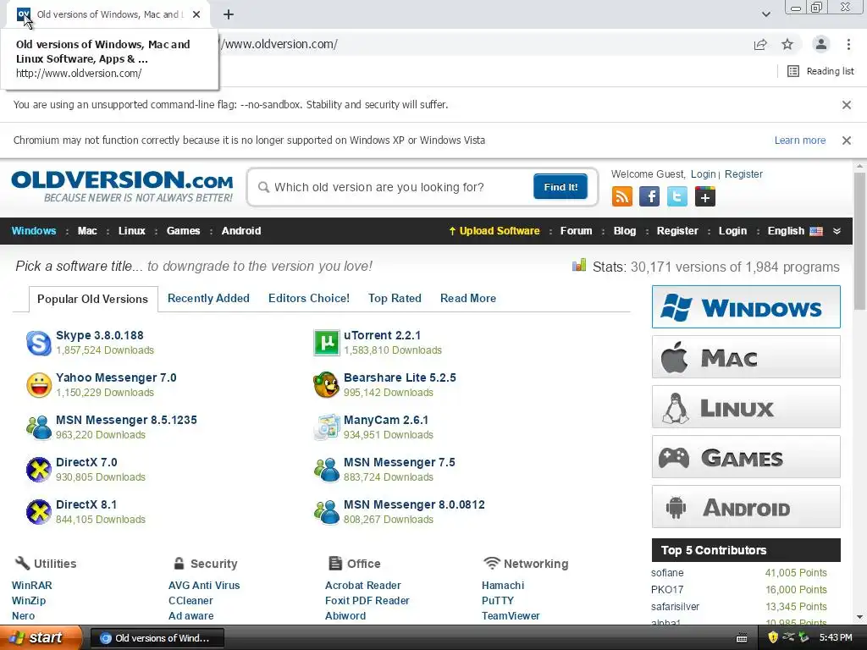Select the Linux platform banner button

746,407
